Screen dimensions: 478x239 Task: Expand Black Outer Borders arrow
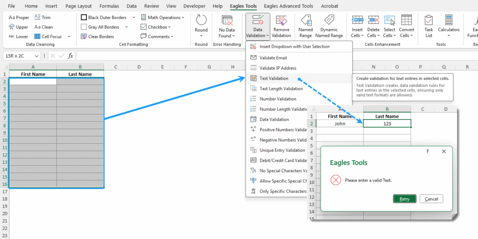click(133, 17)
